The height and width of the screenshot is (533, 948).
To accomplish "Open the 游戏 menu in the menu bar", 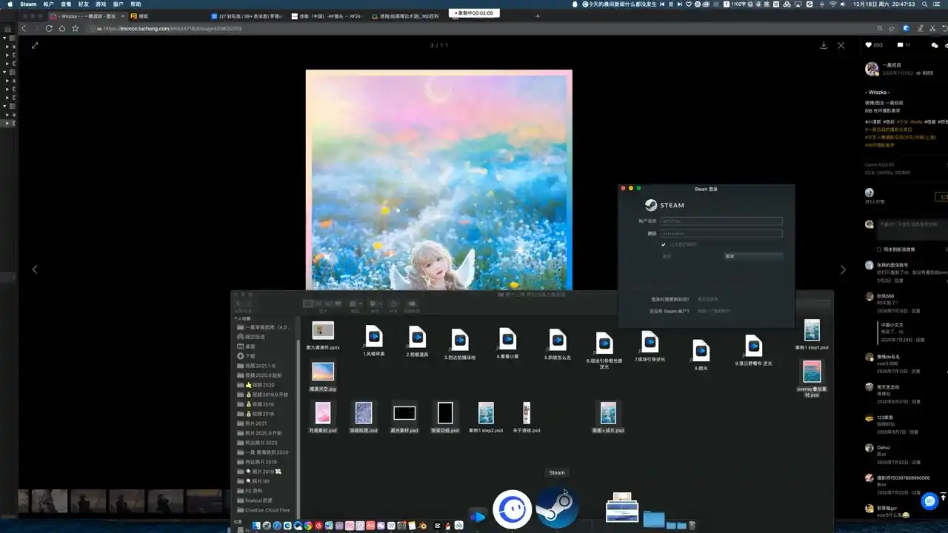I will pos(100,4).
